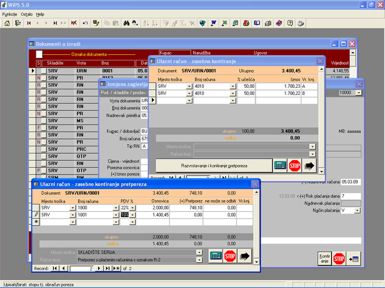The width and height of the screenshot is (385, 288).
Task: Click the help question mark toolbar icon
Action: 290,23
